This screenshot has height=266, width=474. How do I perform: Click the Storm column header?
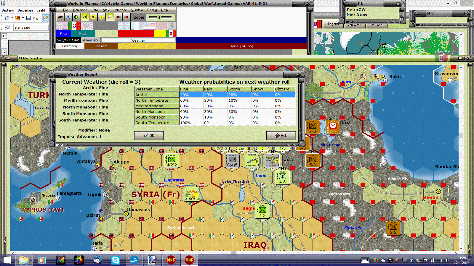point(239,89)
